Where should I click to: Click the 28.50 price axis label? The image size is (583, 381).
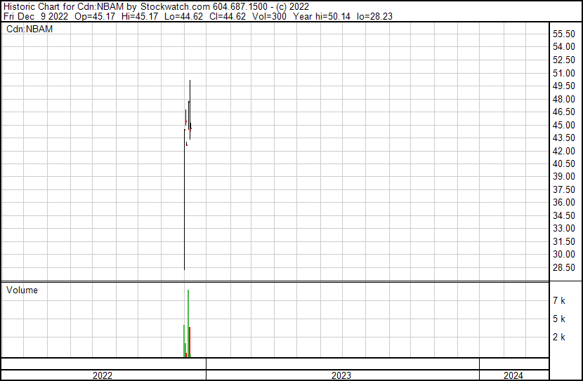pyautogui.click(x=564, y=267)
